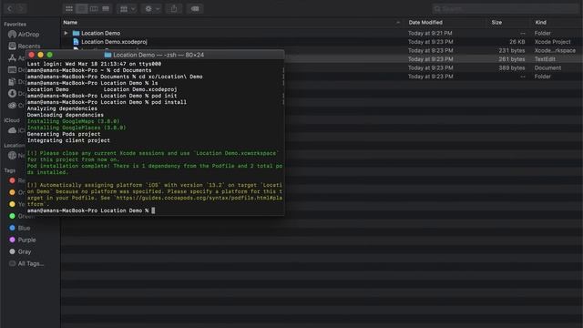The height and width of the screenshot is (328, 583).
Task: Click the Finder search field
Action: point(506,8)
